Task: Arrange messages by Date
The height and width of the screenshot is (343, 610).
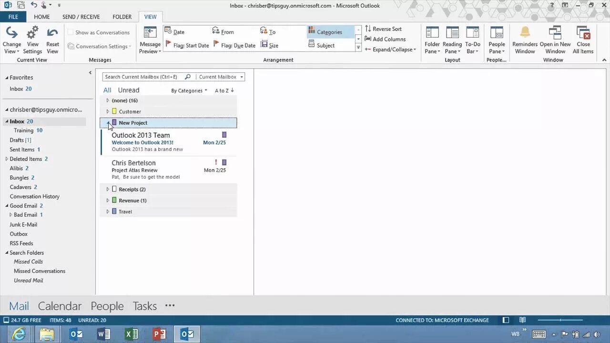Action: (x=175, y=32)
